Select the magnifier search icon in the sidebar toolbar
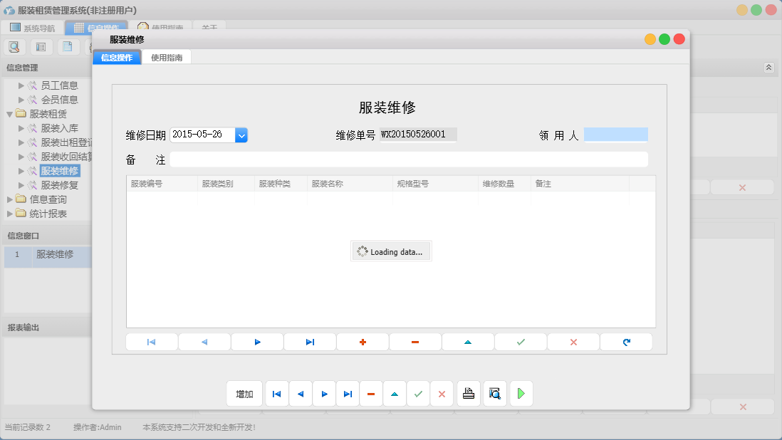Viewport: 782px width, 440px height. tap(14, 46)
